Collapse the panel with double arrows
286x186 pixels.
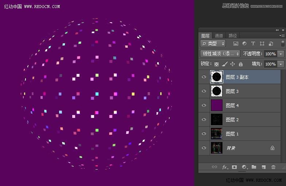pyautogui.click(x=277, y=30)
